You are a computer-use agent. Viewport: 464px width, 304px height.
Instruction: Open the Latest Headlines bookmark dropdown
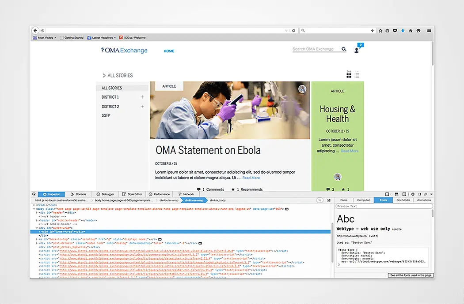tap(102, 38)
